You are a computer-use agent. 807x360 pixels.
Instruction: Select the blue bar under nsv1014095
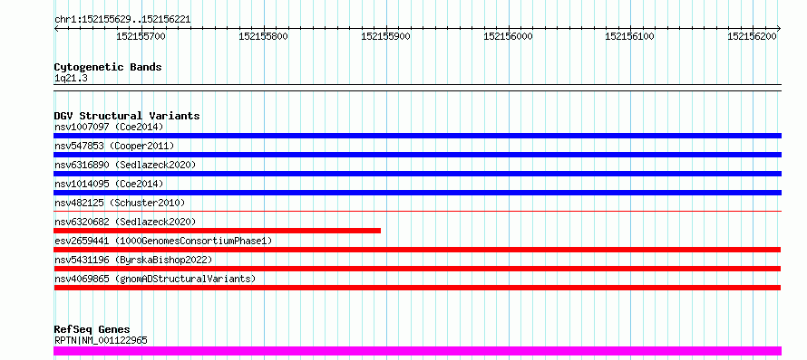[x=417, y=193]
